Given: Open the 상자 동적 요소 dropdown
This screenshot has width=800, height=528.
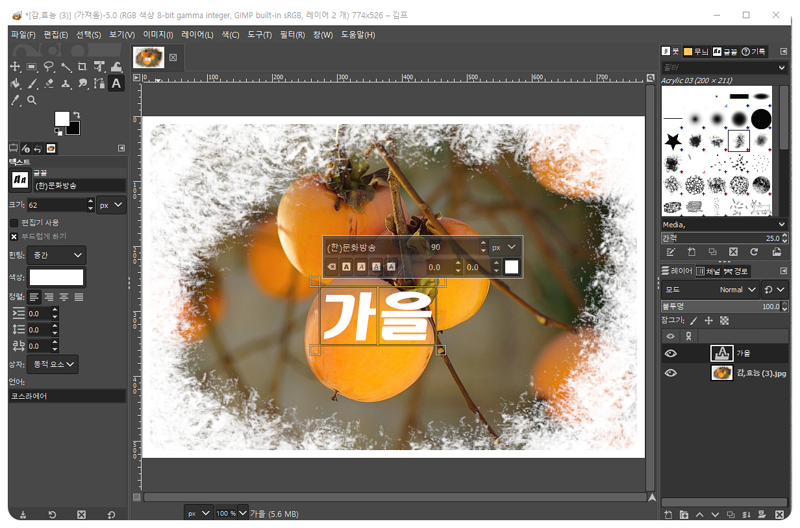Looking at the screenshot, I should 53,364.
